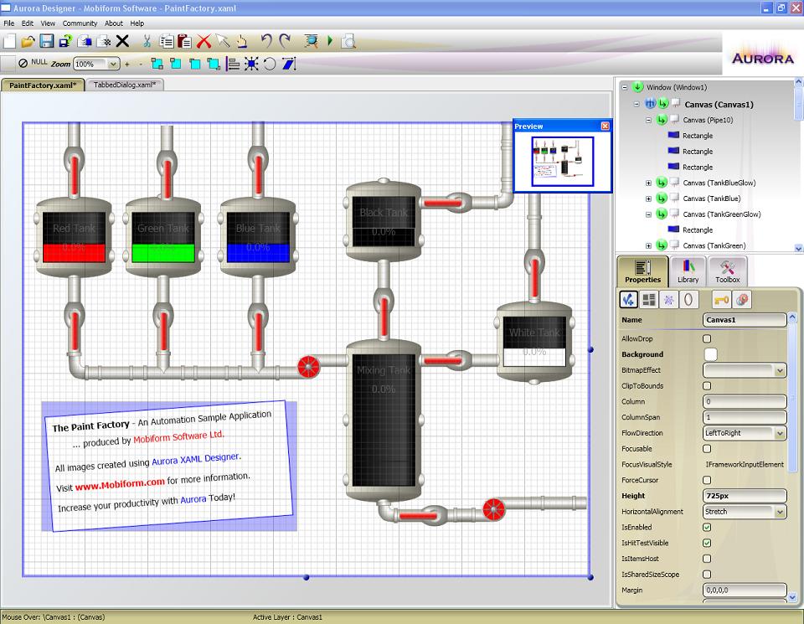Image resolution: width=804 pixels, height=624 pixels.
Task: Copy selection with the copy icon
Action: click(x=166, y=41)
